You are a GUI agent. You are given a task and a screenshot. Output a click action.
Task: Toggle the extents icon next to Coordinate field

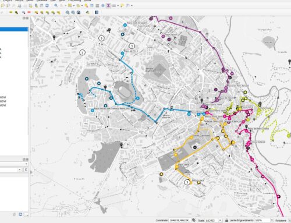194,220
